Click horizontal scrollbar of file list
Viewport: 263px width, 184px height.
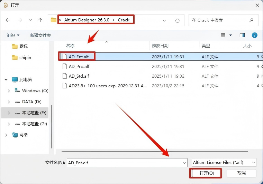tap(155, 152)
